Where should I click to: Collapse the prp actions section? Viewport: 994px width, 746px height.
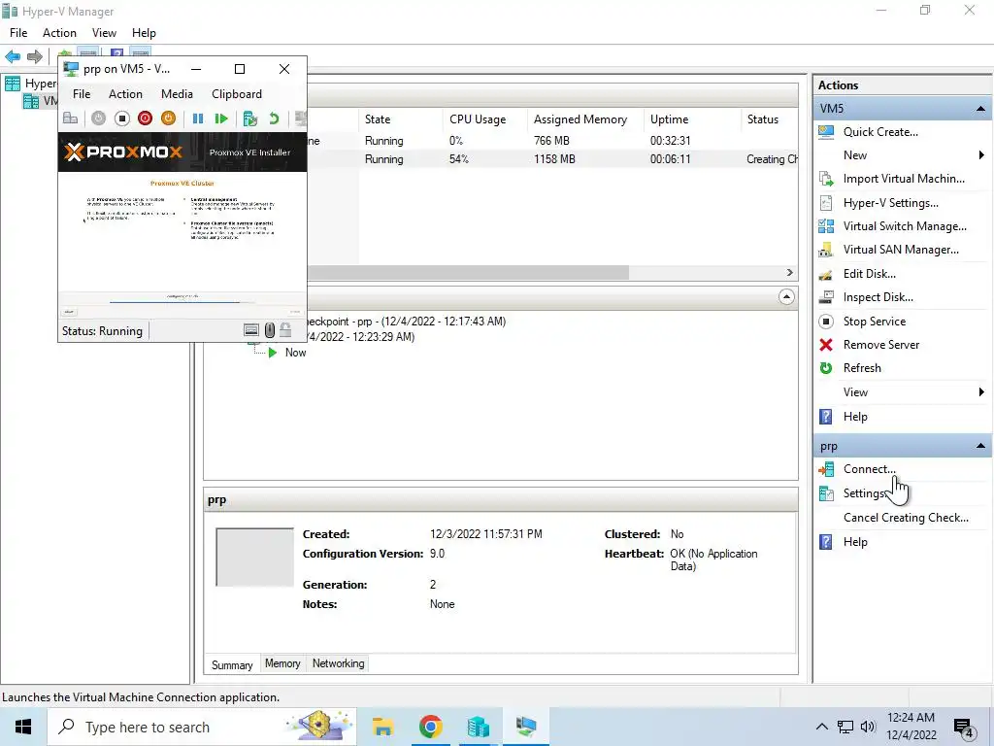point(980,446)
